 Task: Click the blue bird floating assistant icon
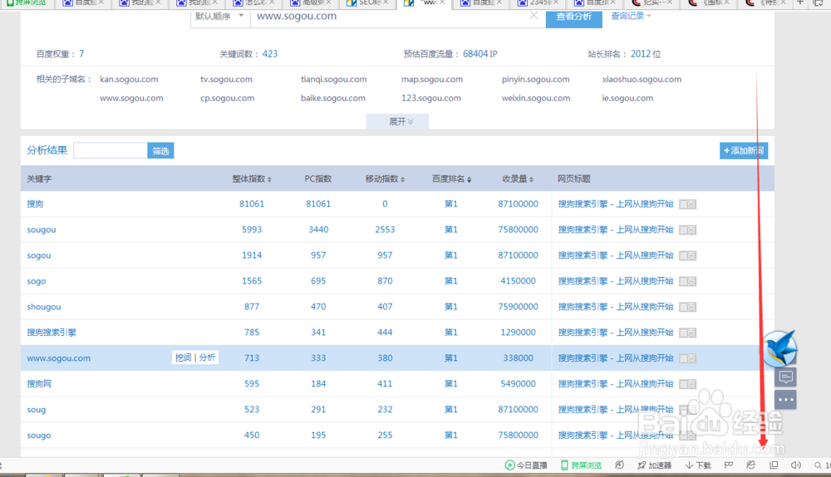click(x=779, y=348)
